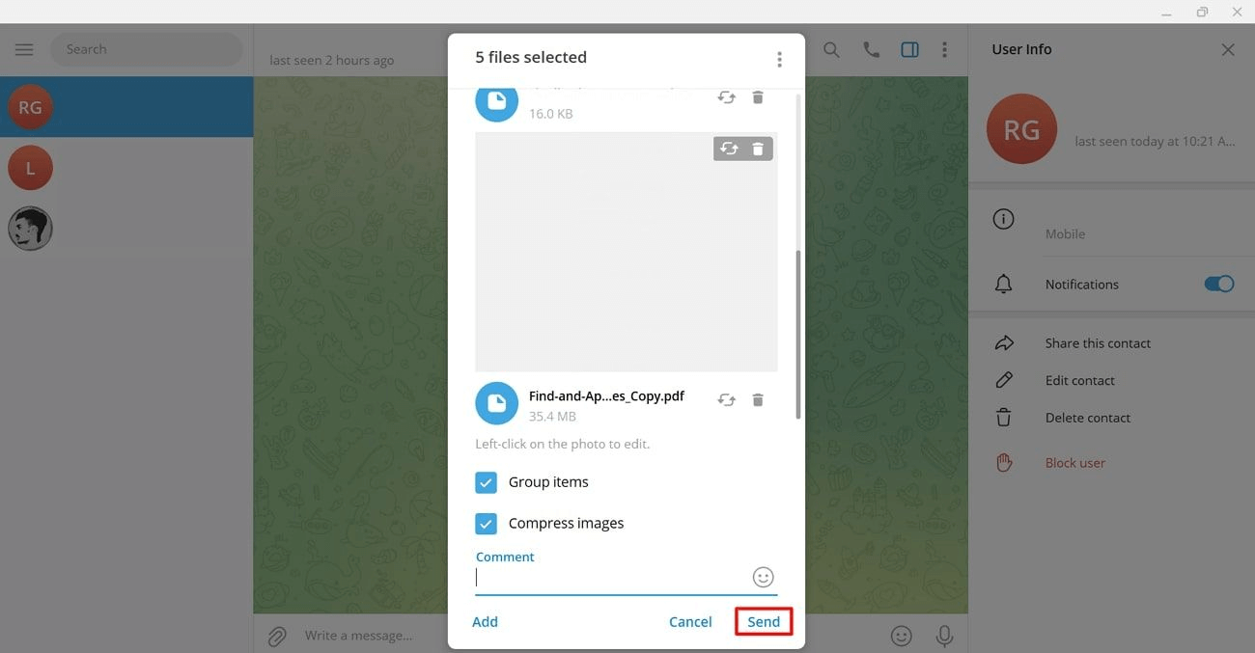Image resolution: width=1255 pixels, height=653 pixels.
Task: Click the dialog's vertical scrollbar
Action: [797, 335]
